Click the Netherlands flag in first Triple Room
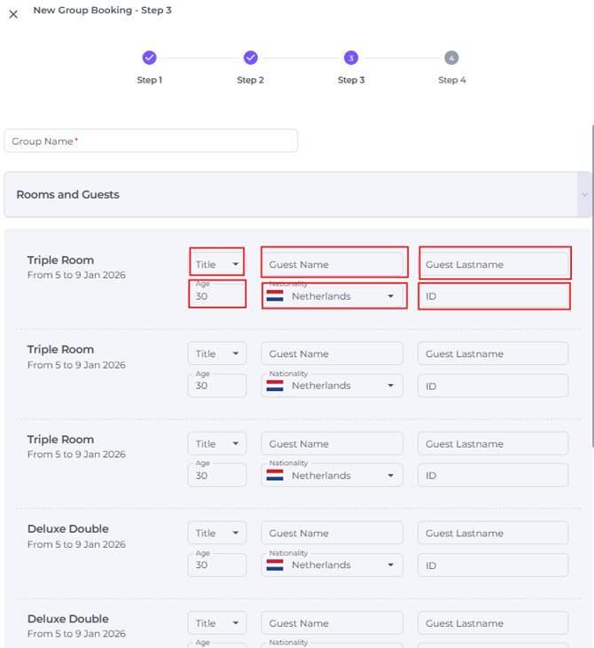The width and height of the screenshot is (594, 648). click(x=275, y=296)
